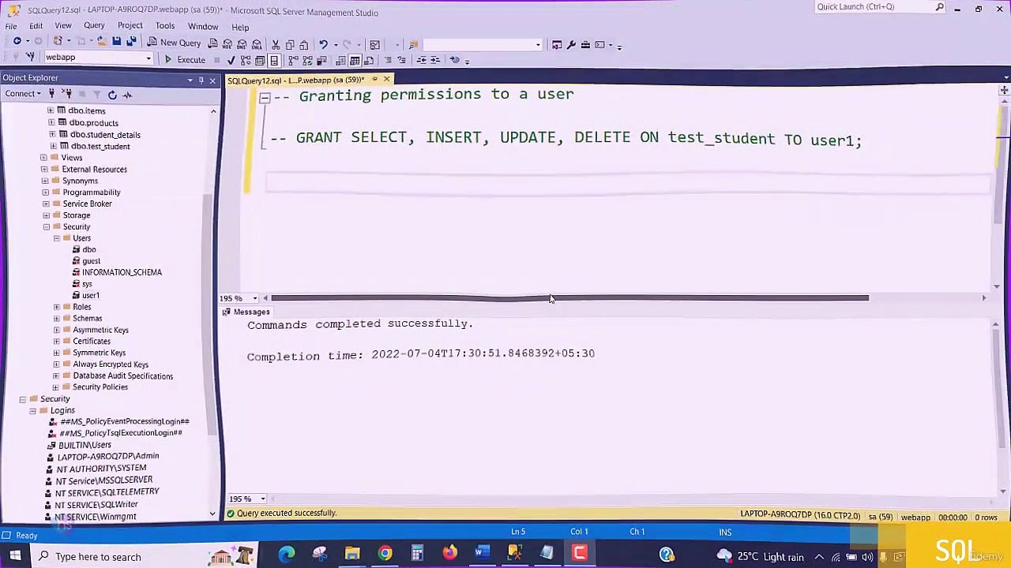Open the File menu
This screenshot has width=1011, height=568.
pyautogui.click(x=11, y=27)
